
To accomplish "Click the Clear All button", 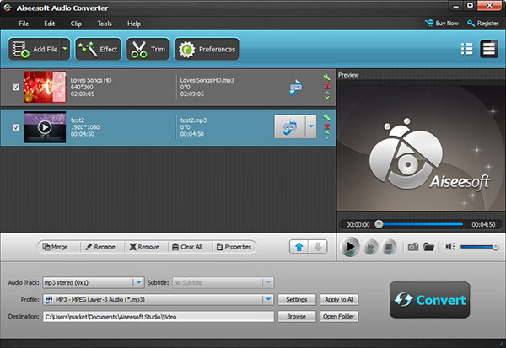I will [x=187, y=247].
